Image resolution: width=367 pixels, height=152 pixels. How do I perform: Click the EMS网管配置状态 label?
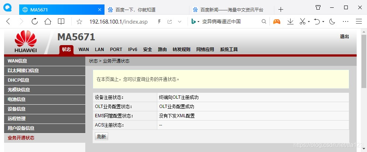click(114, 116)
